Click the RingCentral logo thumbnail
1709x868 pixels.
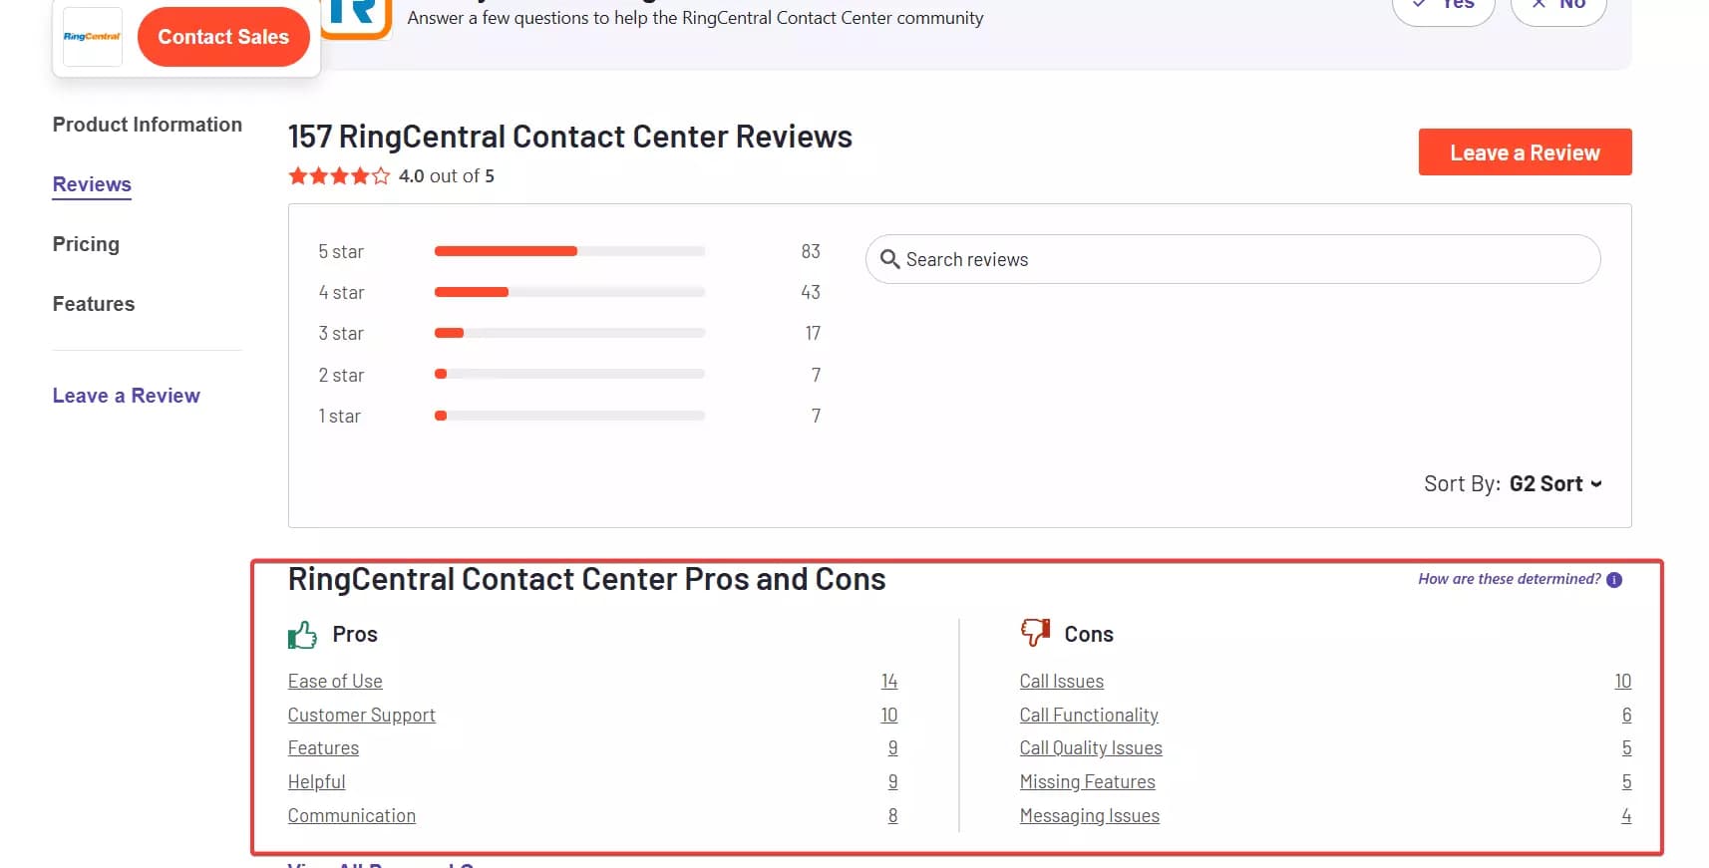coord(92,37)
